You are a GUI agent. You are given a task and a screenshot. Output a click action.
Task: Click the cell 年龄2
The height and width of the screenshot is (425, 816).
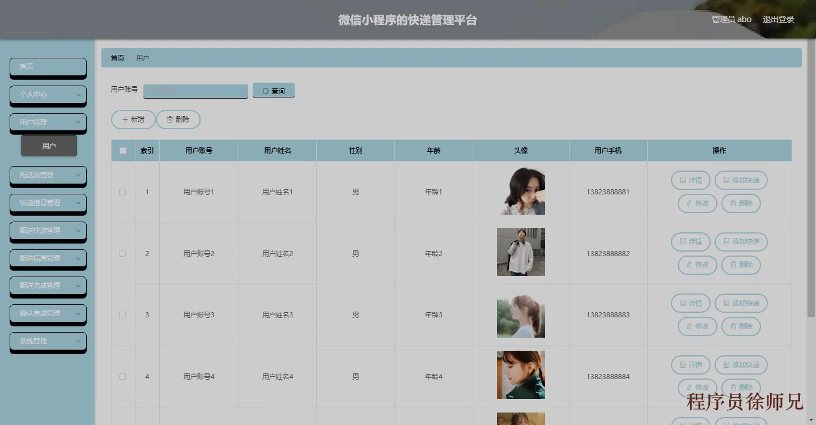click(433, 254)
